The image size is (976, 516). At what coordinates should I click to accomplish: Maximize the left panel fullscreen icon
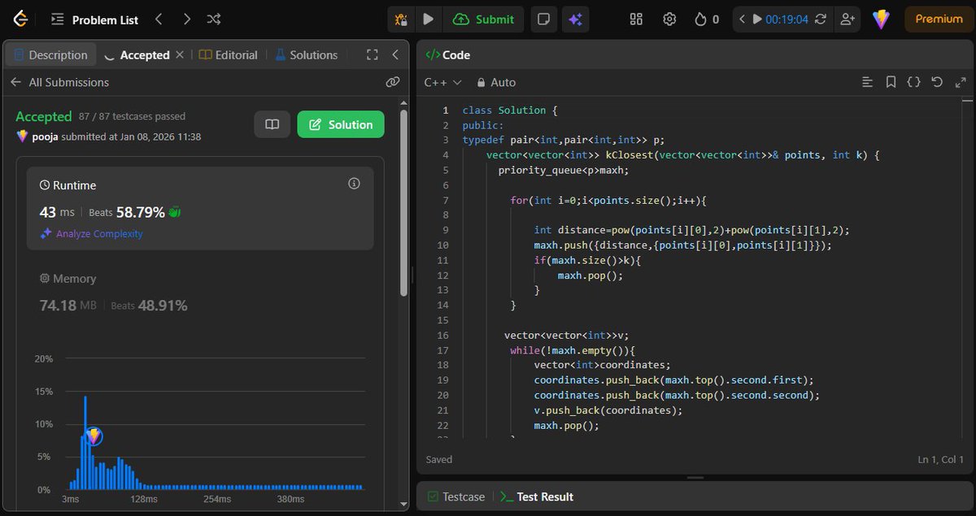[373, 54]
